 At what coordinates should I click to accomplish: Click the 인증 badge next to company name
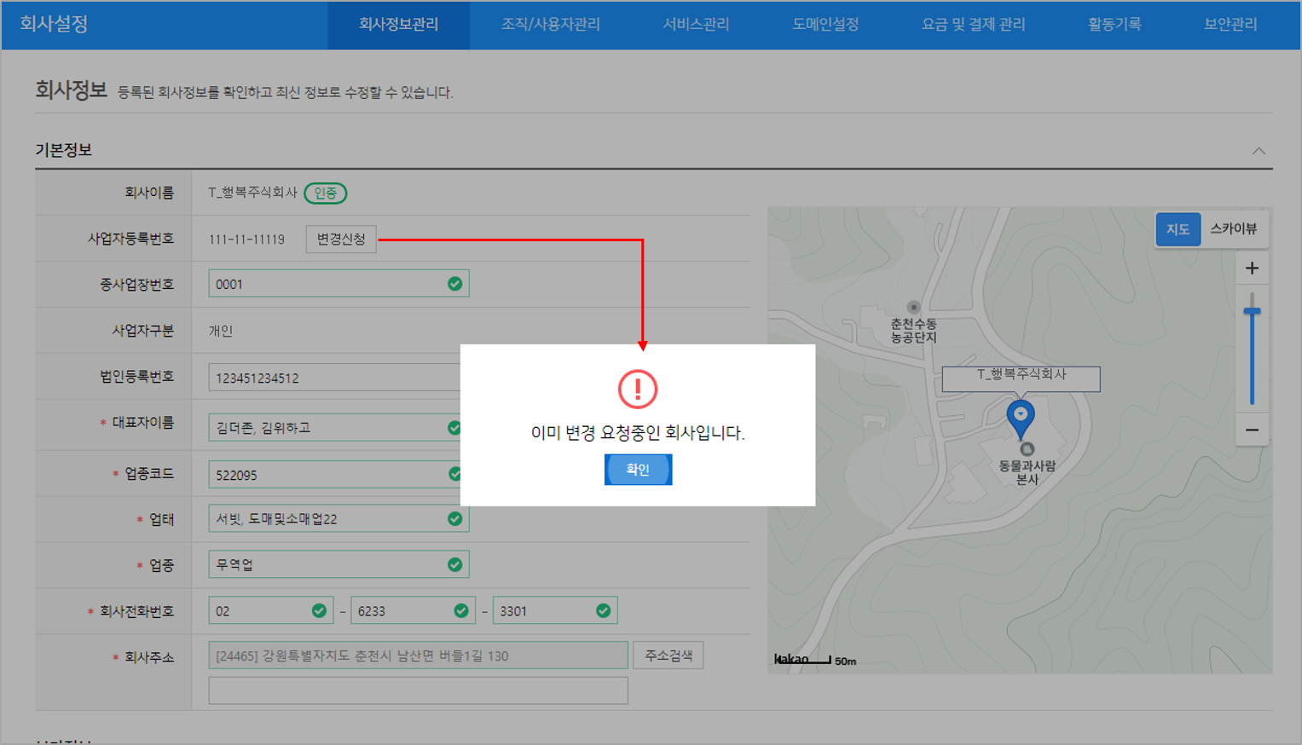coord(326,193)
